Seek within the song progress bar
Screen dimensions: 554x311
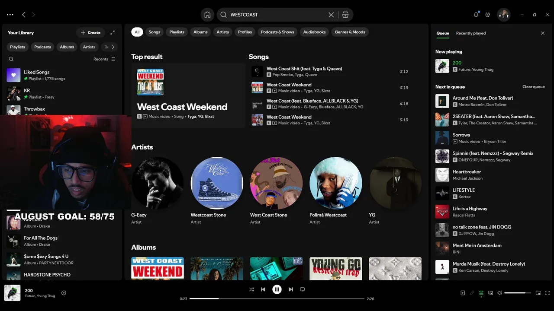pos(277,298)
